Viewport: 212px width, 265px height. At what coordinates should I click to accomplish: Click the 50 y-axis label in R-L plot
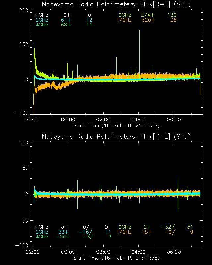click(x=26, y=168)
